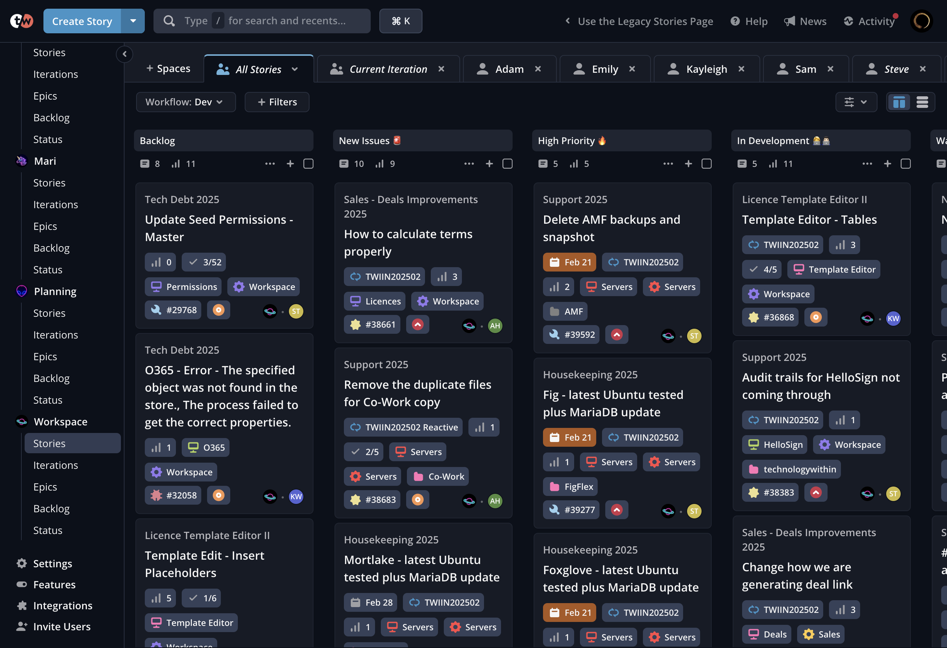Click KW avatar on Template Editor - Tables card
This screenshot has width=947, height=648.
pos(893,318)
